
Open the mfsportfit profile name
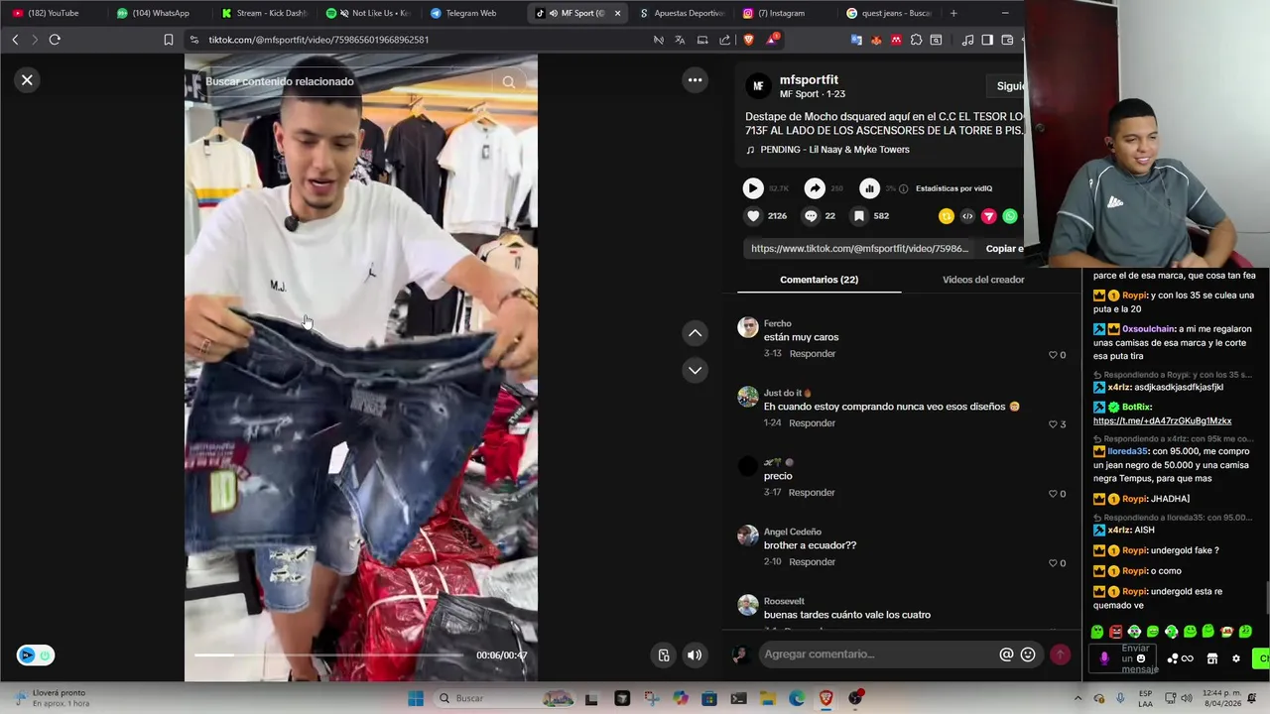[x=809, y=79]
